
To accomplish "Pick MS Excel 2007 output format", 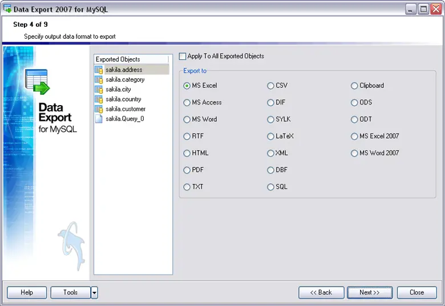I will [355, 136].
